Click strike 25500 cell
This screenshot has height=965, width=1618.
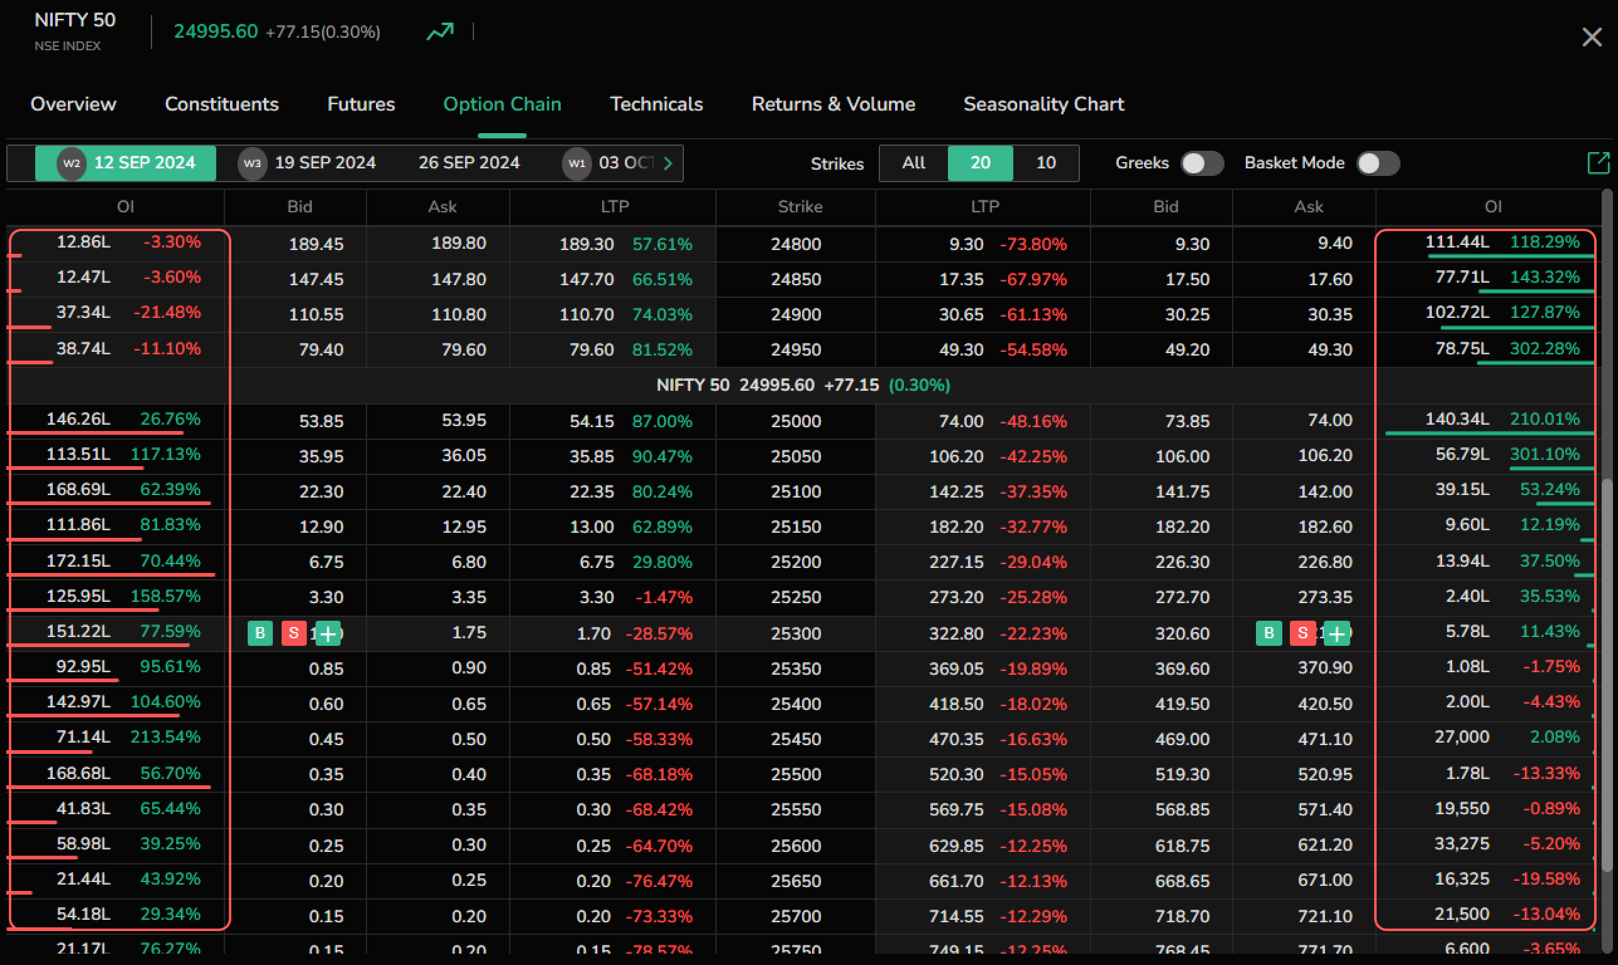(x=796, y=775)
